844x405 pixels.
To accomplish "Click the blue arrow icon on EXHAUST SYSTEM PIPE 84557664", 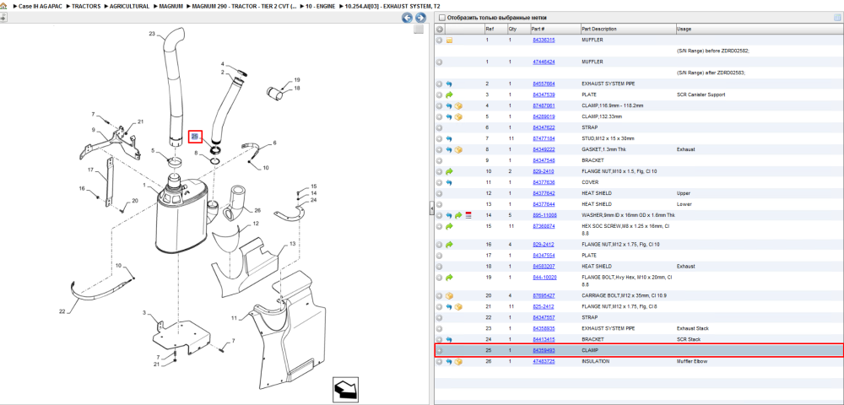I will tap(449, 84).
